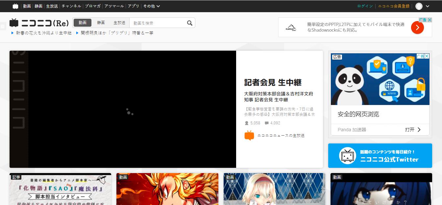This screenshot has height=205, width=442.
Task: Click the panda ad image
Action: (x=380, y=79)
